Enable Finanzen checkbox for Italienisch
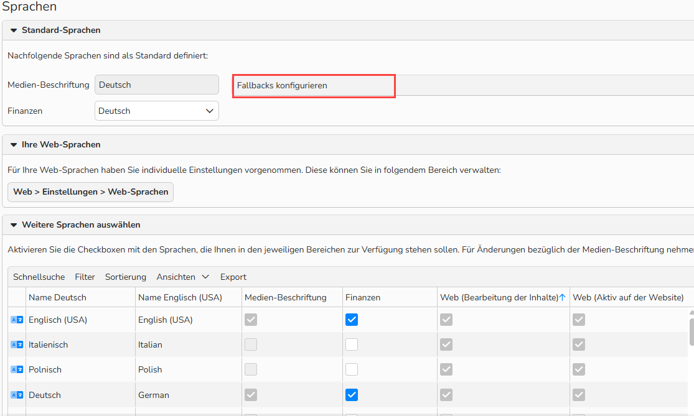Screen dimensions: 694x416 (352, 344)
